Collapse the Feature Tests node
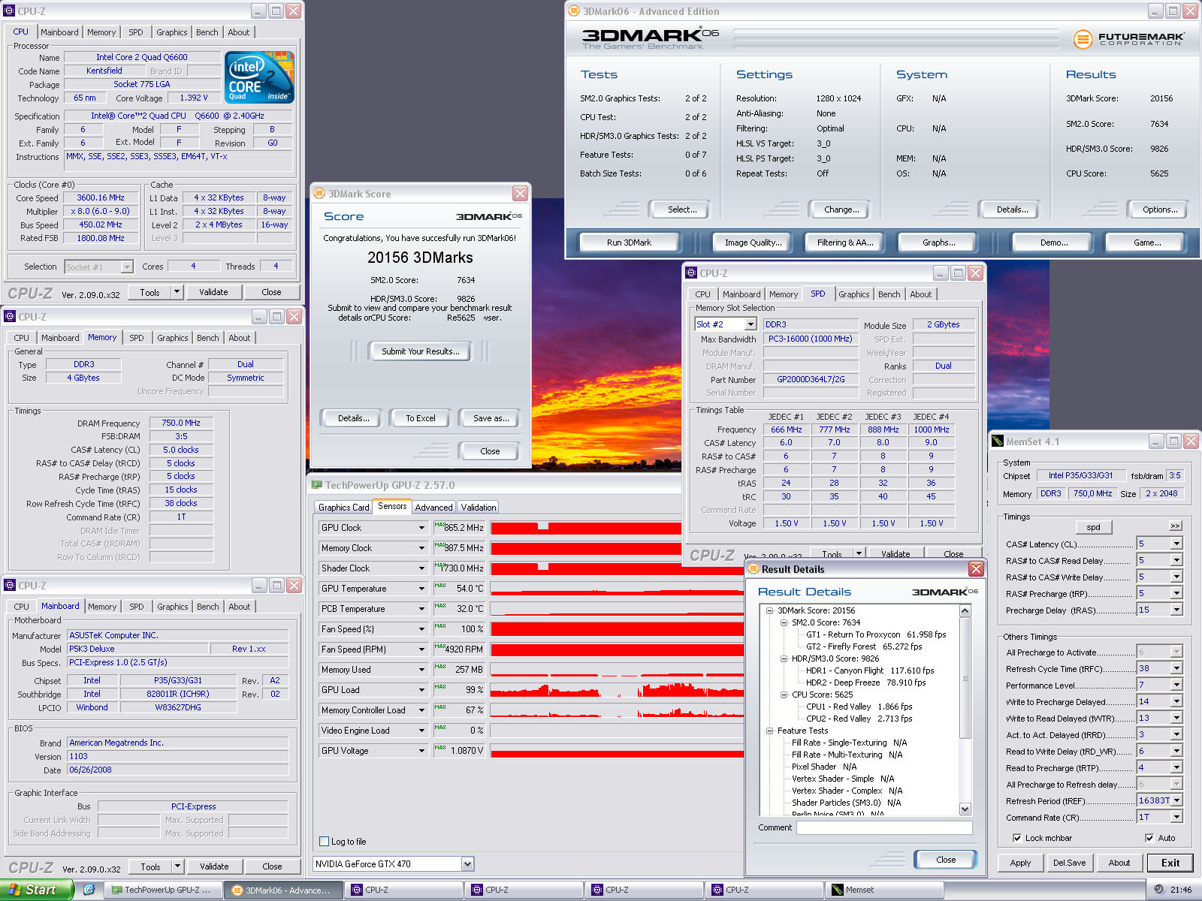This screenshot has width=1202, height=901. click(769, 731)
